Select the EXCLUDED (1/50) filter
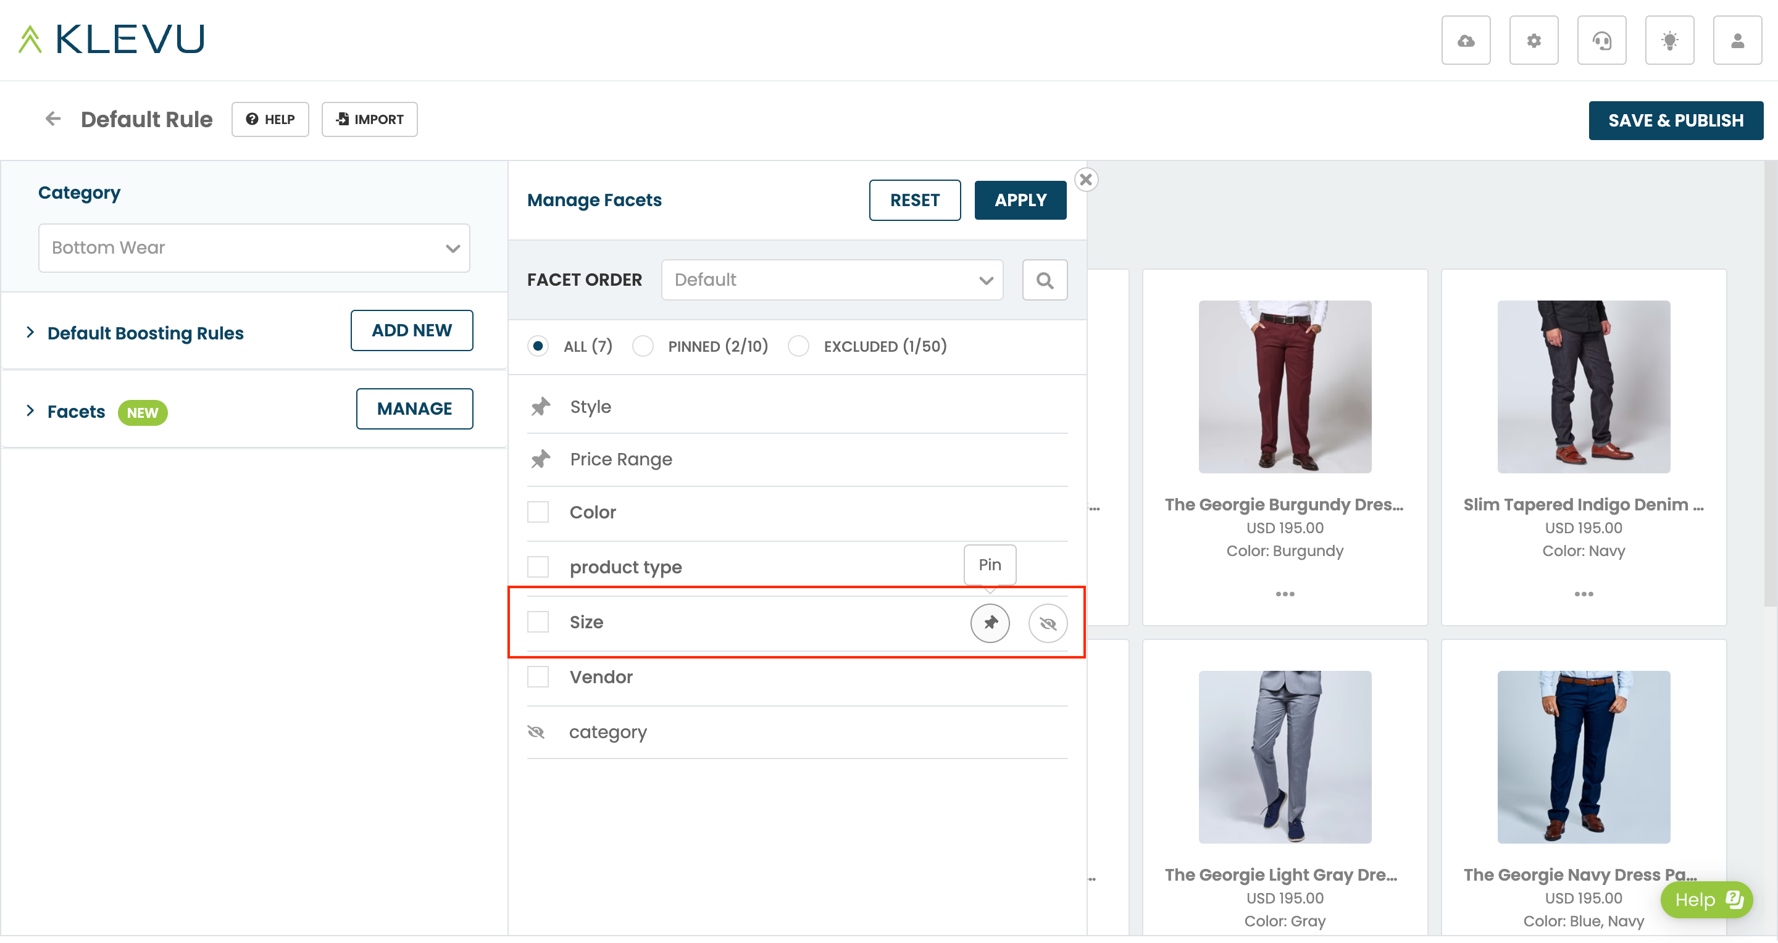The image size is (1778, 943). [x=799, y=346]
